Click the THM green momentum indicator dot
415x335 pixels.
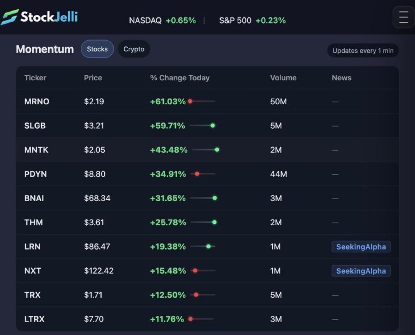214,222
